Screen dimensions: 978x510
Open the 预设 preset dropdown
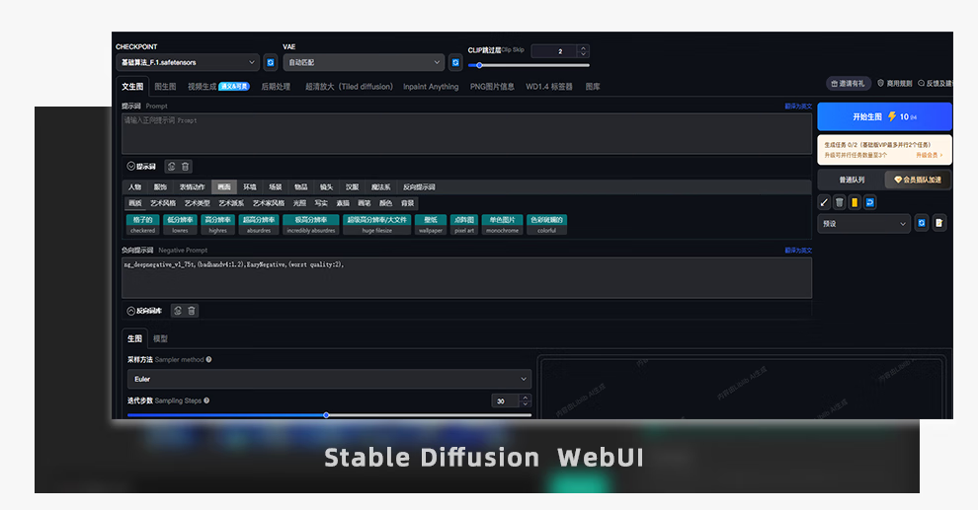pos(863,224)
